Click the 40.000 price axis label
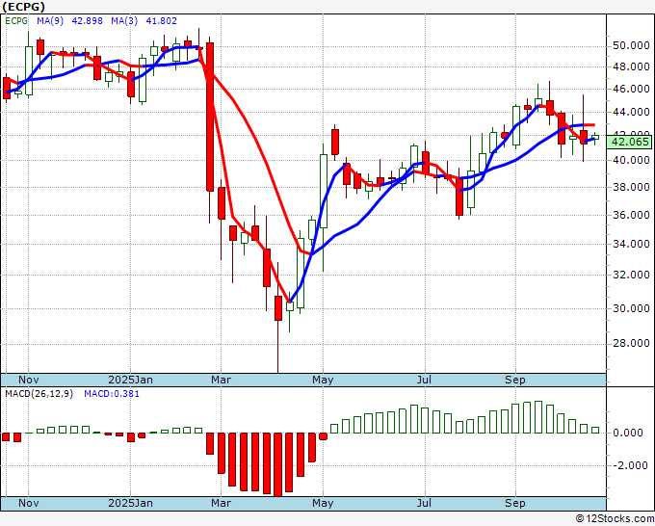This screenshot has width=655, height=526. click(x=631, y=160)
